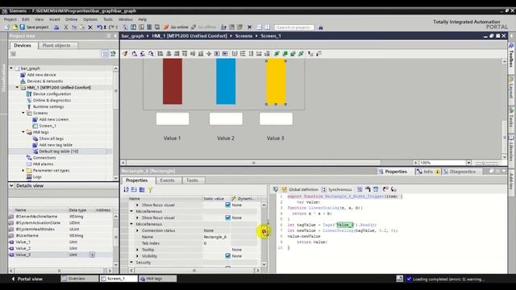Select the yellow bar rectangle

click(x=276, y=82)
